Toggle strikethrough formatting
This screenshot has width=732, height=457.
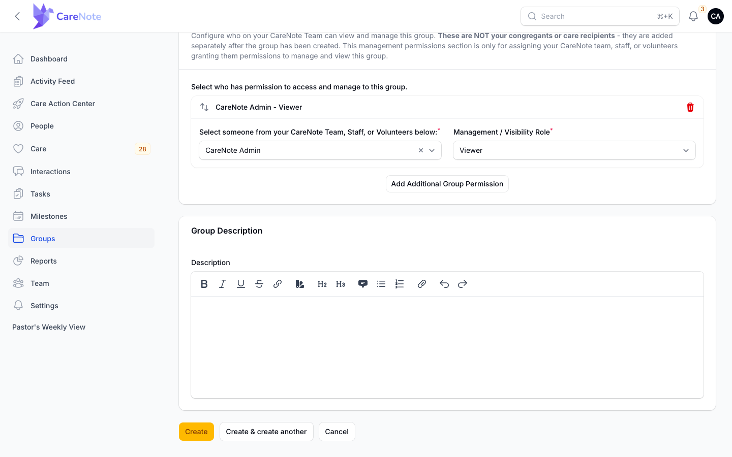[259, 284]
